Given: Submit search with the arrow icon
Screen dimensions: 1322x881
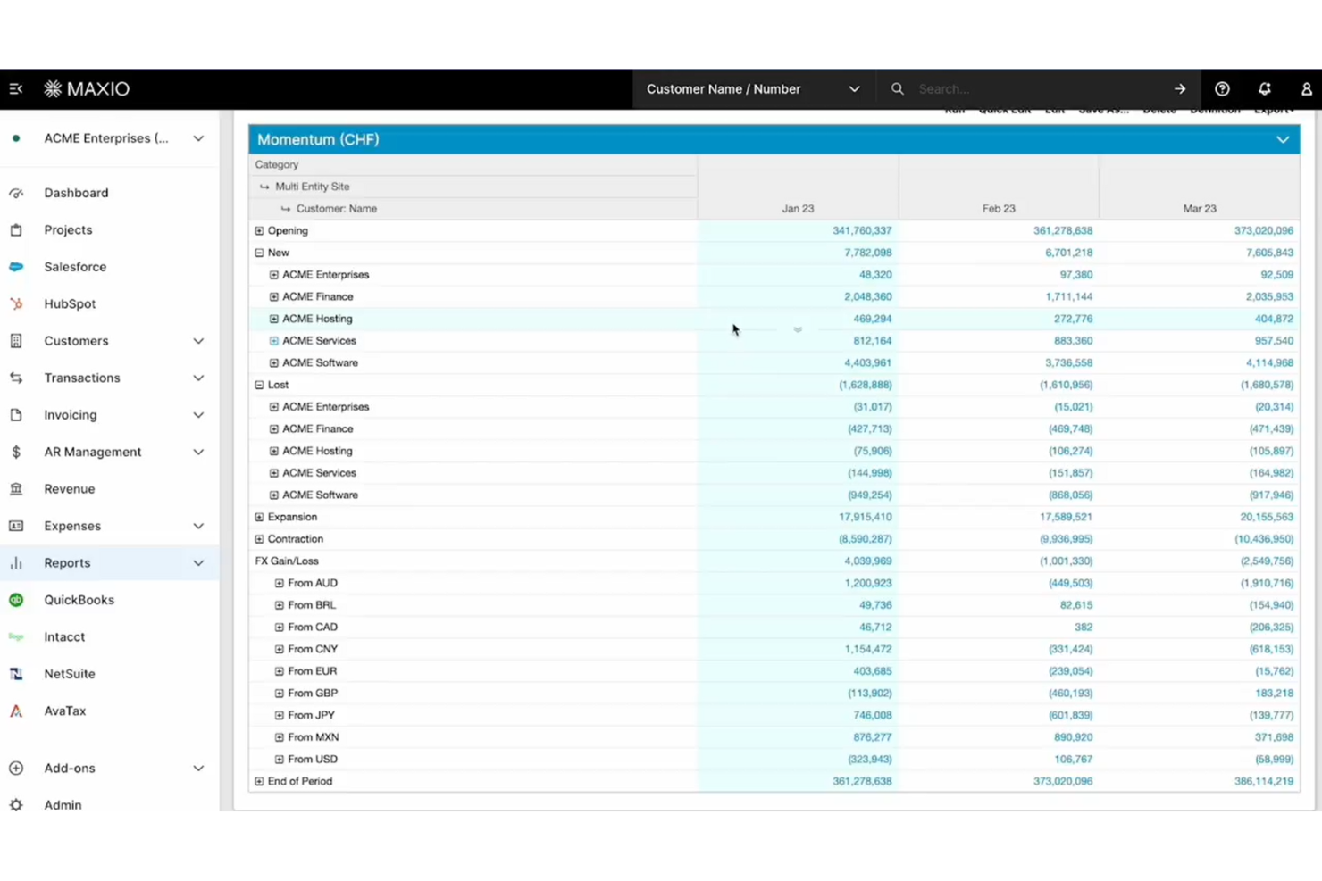Looking at the screenshot, I should pos(1180,89).
